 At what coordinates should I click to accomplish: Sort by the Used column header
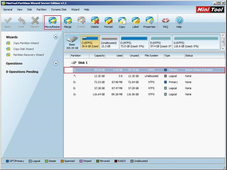click(114, 55)
